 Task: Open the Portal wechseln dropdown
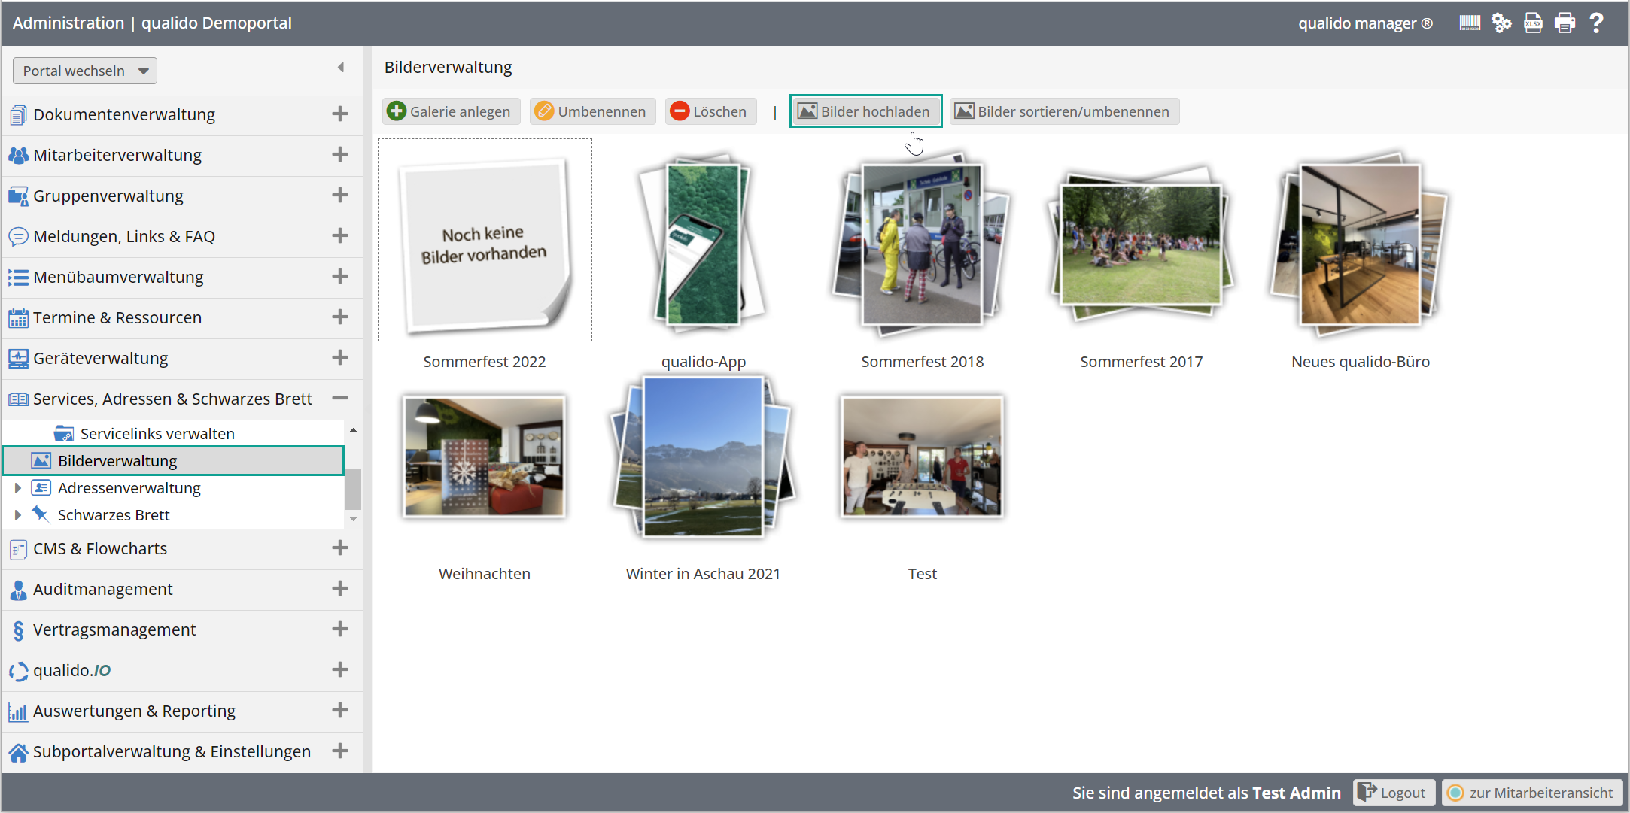[x=85, y=71]
